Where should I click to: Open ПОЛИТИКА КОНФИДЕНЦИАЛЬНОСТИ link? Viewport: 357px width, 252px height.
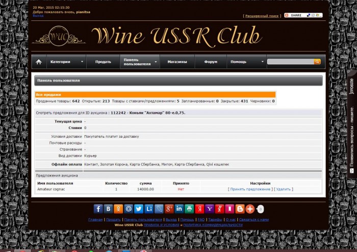coord(213,225)
